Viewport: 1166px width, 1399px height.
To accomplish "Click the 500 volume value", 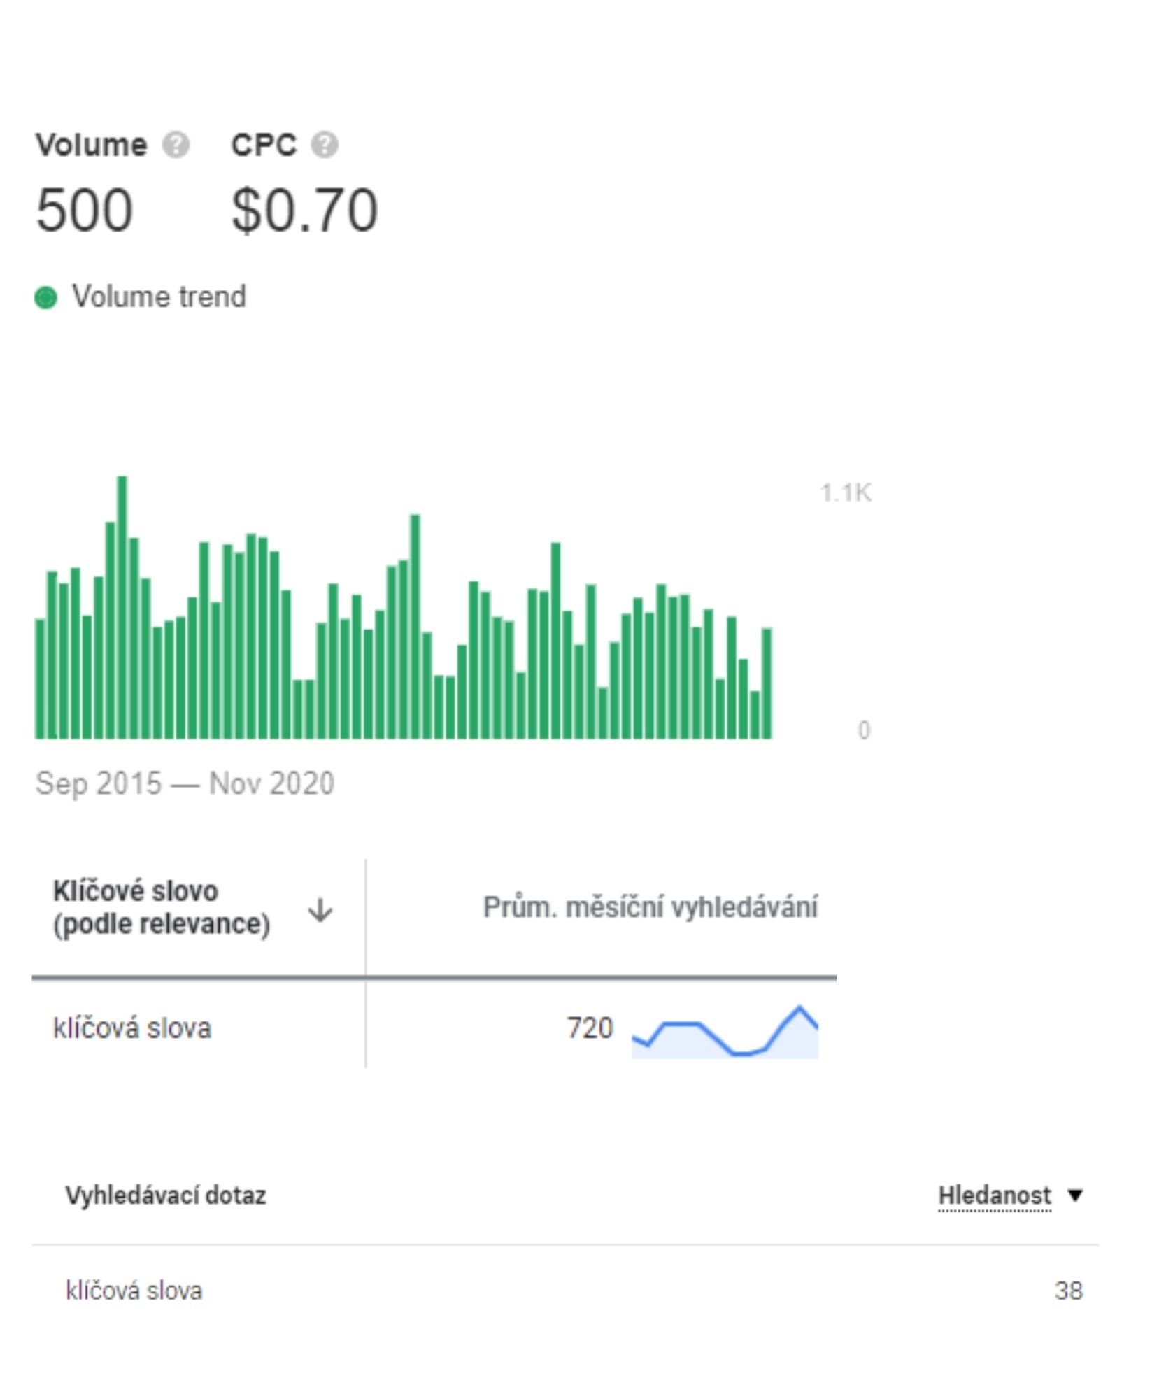I will 84,210.
